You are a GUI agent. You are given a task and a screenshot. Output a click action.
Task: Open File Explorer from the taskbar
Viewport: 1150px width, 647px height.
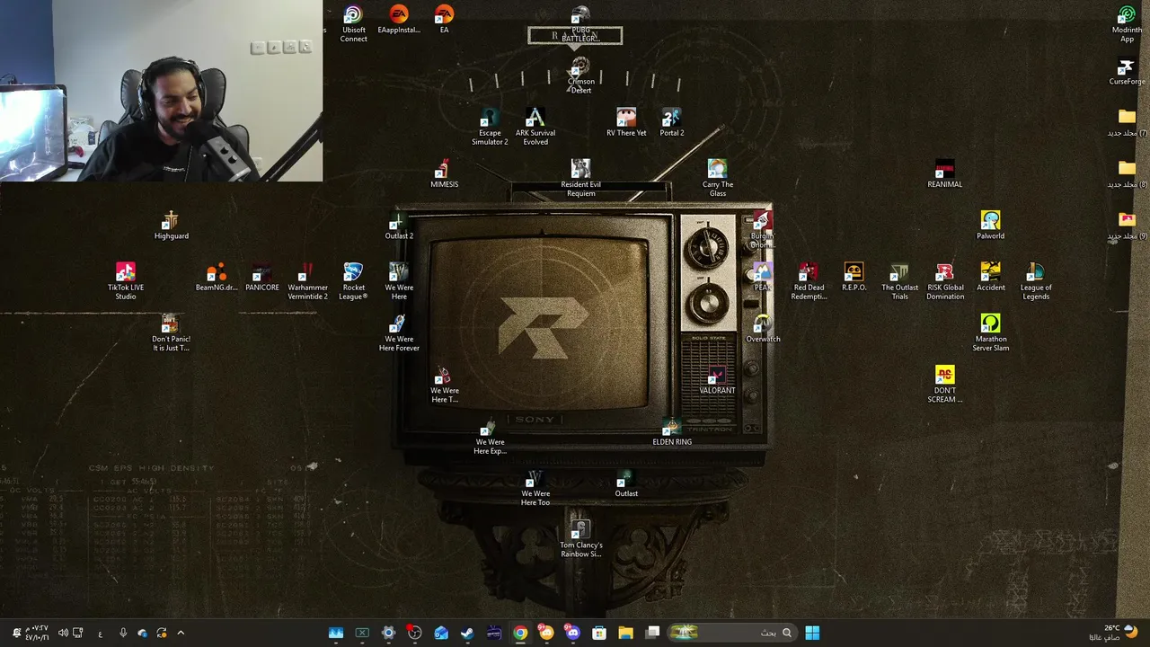(626, 633)
